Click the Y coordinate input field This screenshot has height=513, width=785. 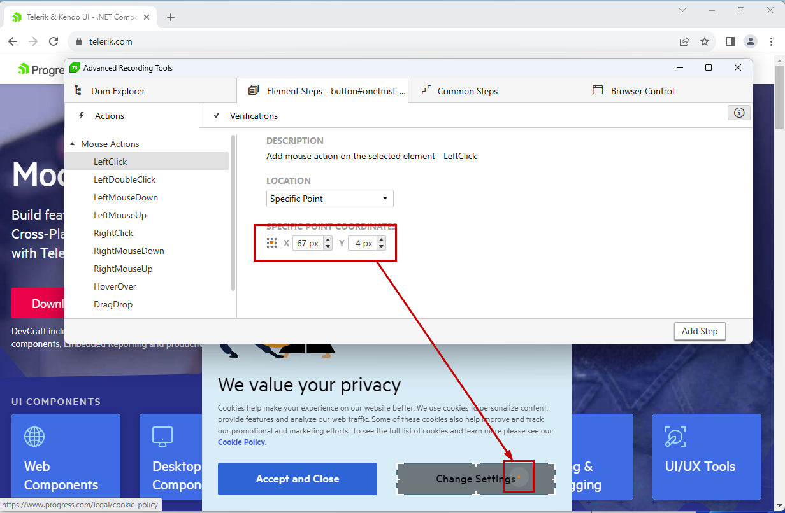click(x=362, y=243)
